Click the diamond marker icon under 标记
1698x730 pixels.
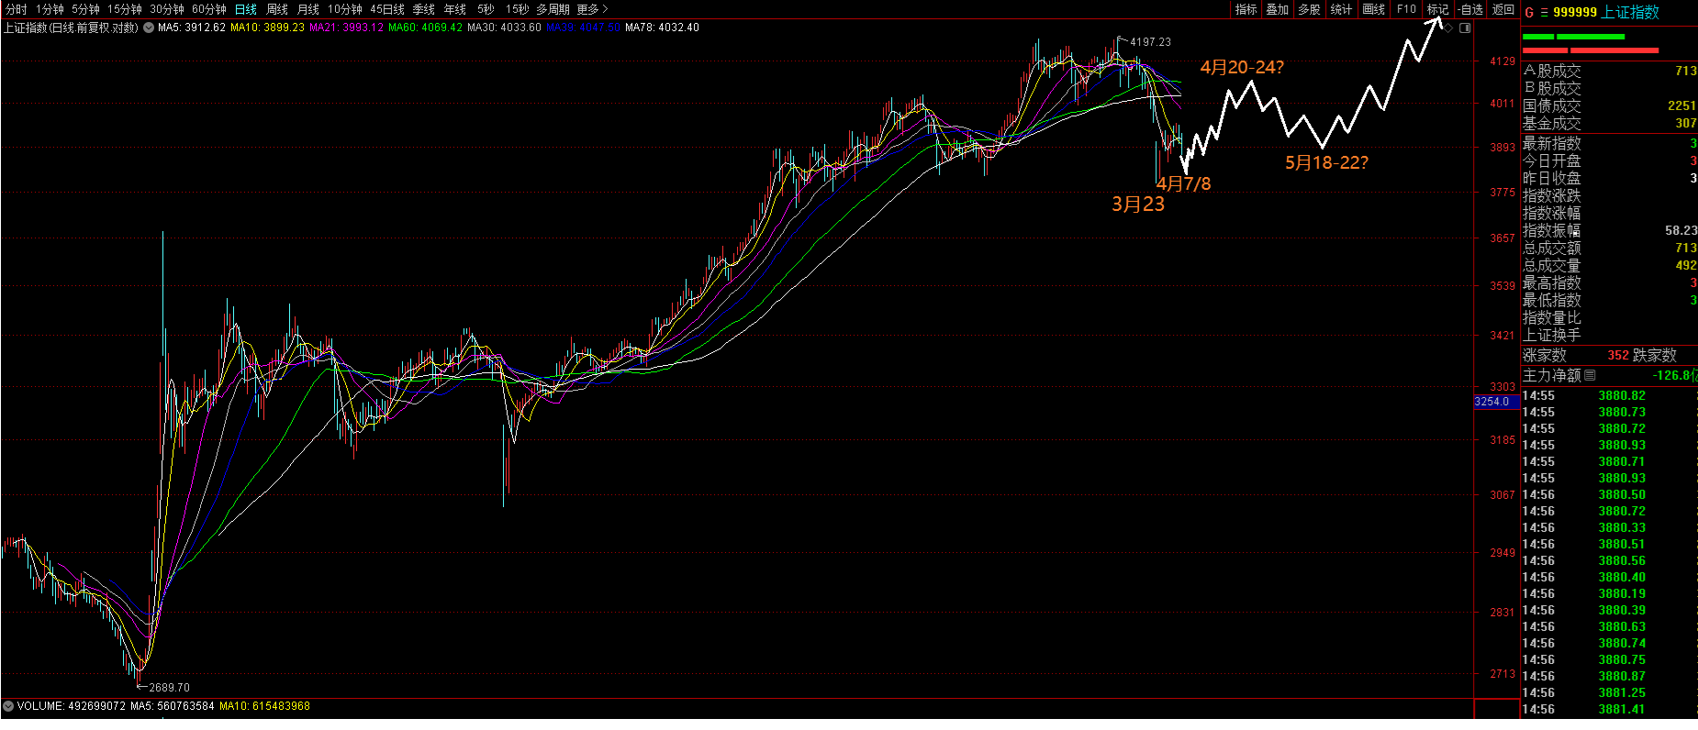[1448, 28]
